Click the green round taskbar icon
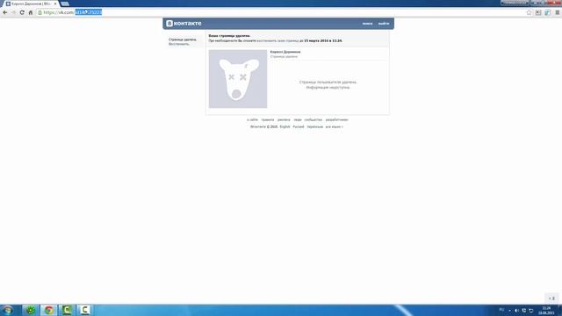 click(x=30, y=310)
